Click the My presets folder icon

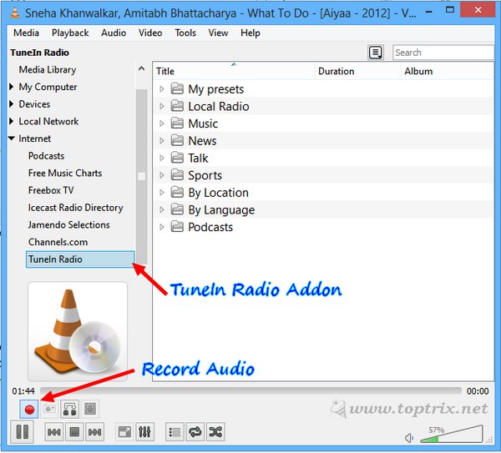pos(177,88)
